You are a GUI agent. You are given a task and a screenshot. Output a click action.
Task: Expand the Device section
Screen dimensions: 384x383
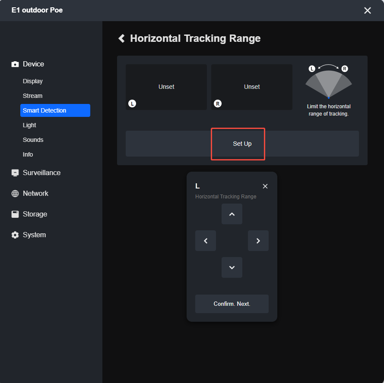coord(33,64)
